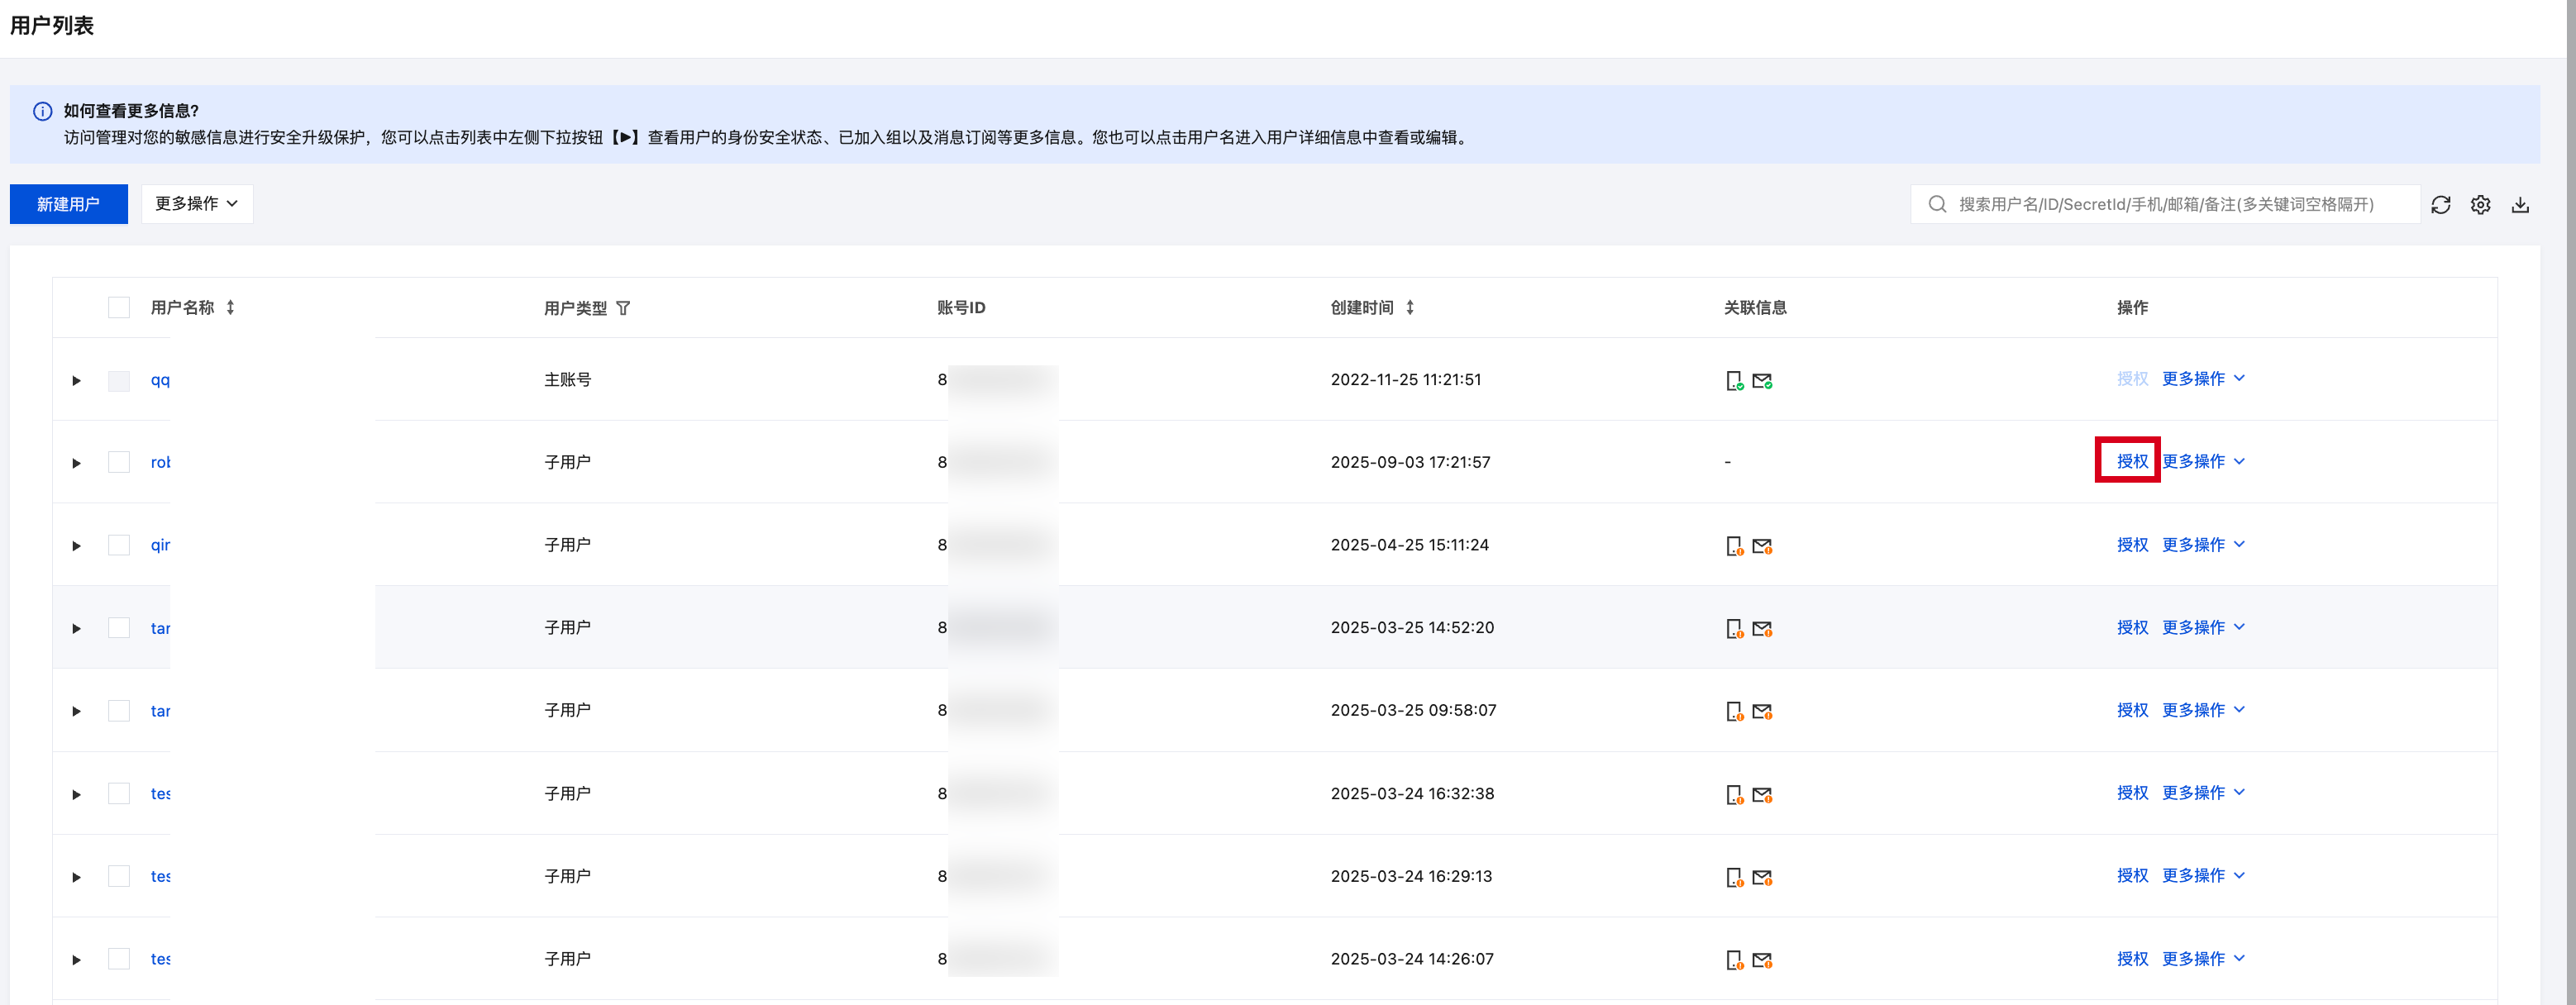Click 授权 link in highlighted row
Image resolution: width=2576 pixels, height=1005 pixels.
(x=2131, y=461)
